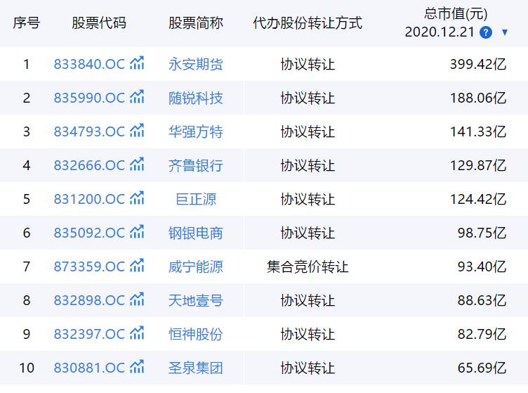Open stock code 834793.OC
This screenshot has height=393, width=528.
[89, 131]
